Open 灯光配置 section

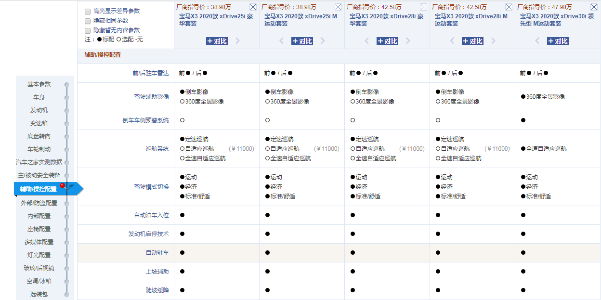[39, 255]
